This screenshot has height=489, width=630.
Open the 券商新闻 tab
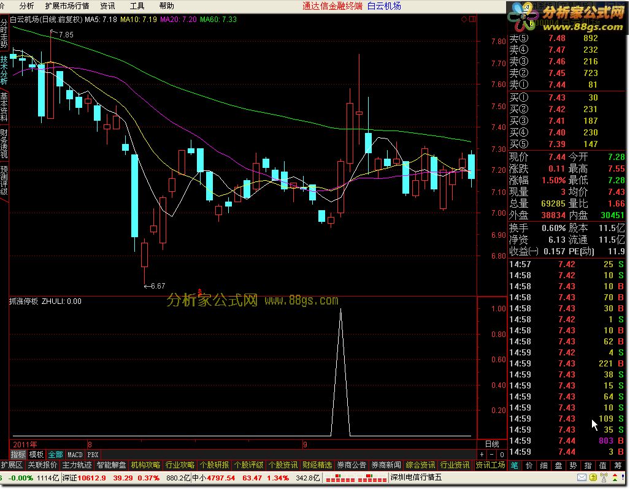click(x=386, y=465)
